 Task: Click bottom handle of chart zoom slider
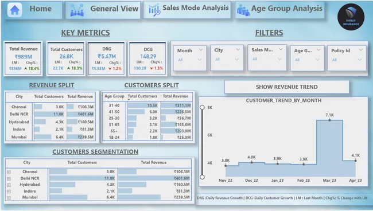[202, 177]
